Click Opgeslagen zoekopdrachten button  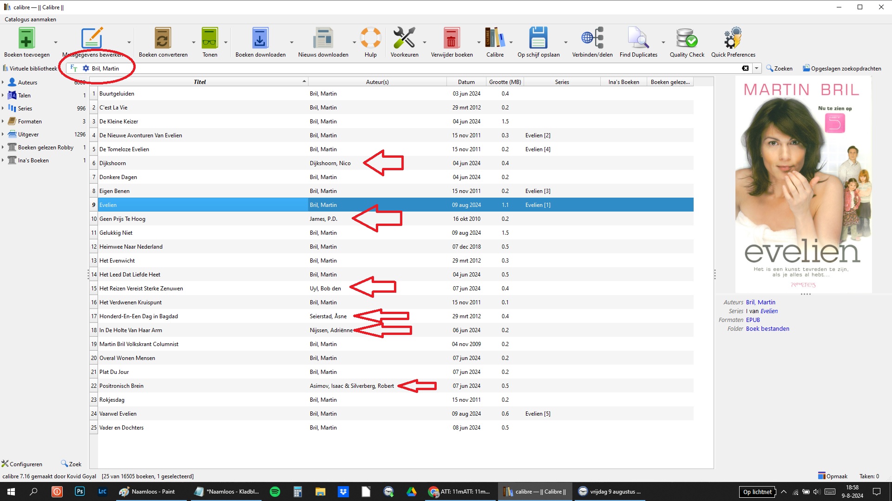pyautogui.click(x=841, y=68)
